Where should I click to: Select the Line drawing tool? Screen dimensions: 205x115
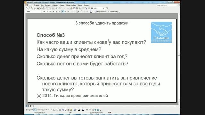(x=49, y=110)
